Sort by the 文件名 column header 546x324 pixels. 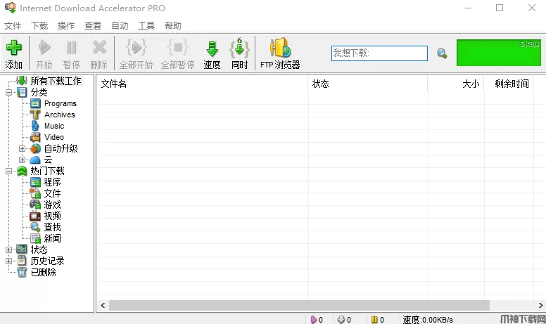[x=114, y=84]
